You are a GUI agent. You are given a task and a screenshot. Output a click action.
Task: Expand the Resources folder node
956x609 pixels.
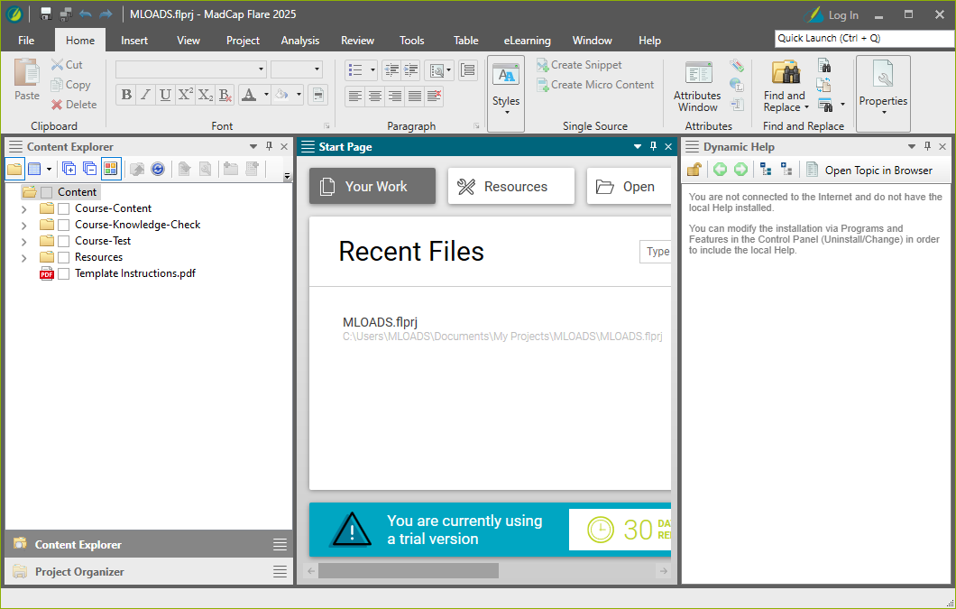click(x=23, y=258)
